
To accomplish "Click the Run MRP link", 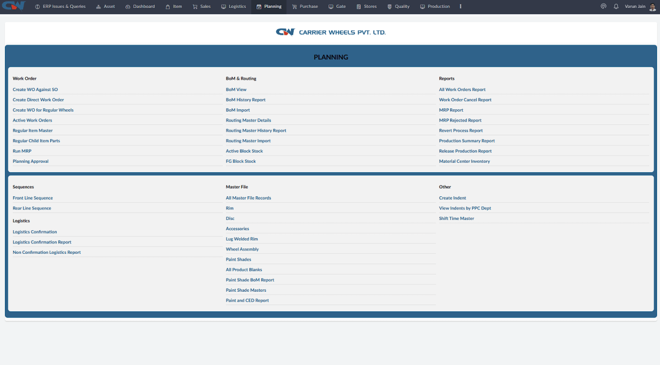I will 22,152.
